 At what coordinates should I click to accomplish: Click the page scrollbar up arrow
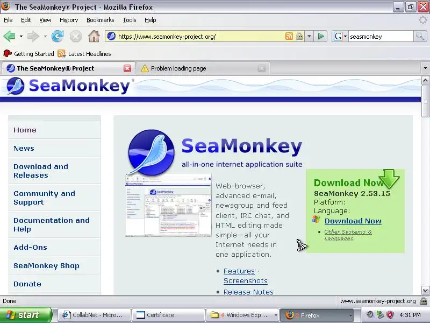(425, 80)
